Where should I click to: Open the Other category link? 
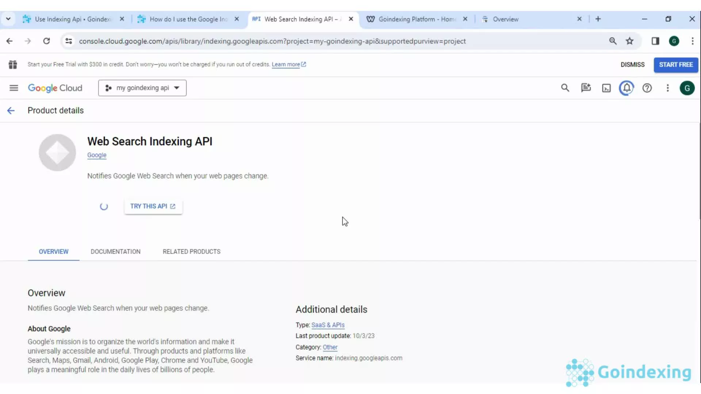[330, 347]
